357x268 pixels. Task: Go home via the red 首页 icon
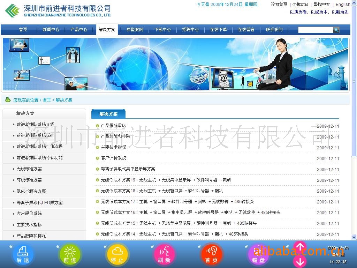[211, 254]
